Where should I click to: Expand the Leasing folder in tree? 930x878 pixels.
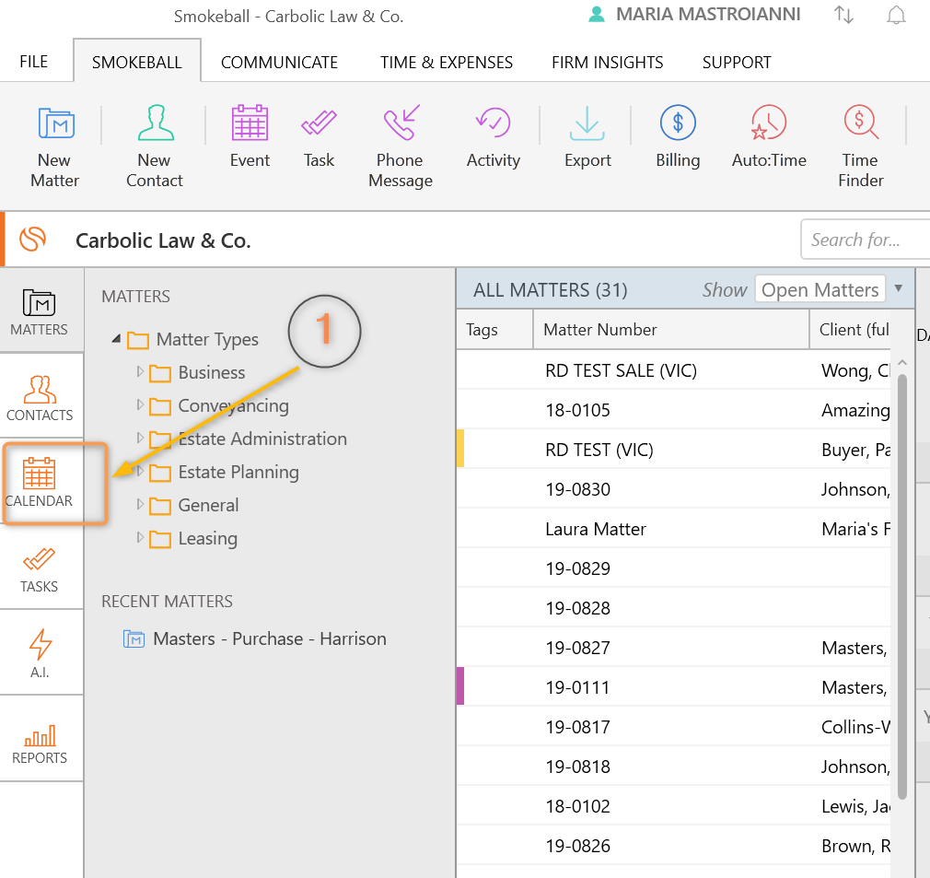click(x=141, y=538)
